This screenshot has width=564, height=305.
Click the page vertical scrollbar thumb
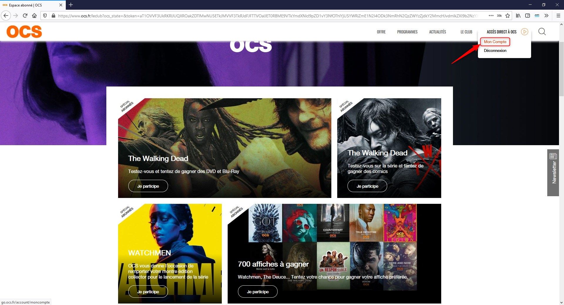[x=561, y=69]
